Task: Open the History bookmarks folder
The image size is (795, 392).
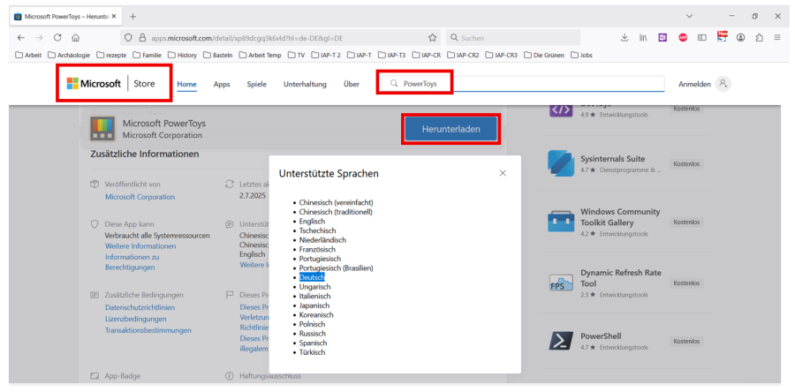Action: pos(183,56)
